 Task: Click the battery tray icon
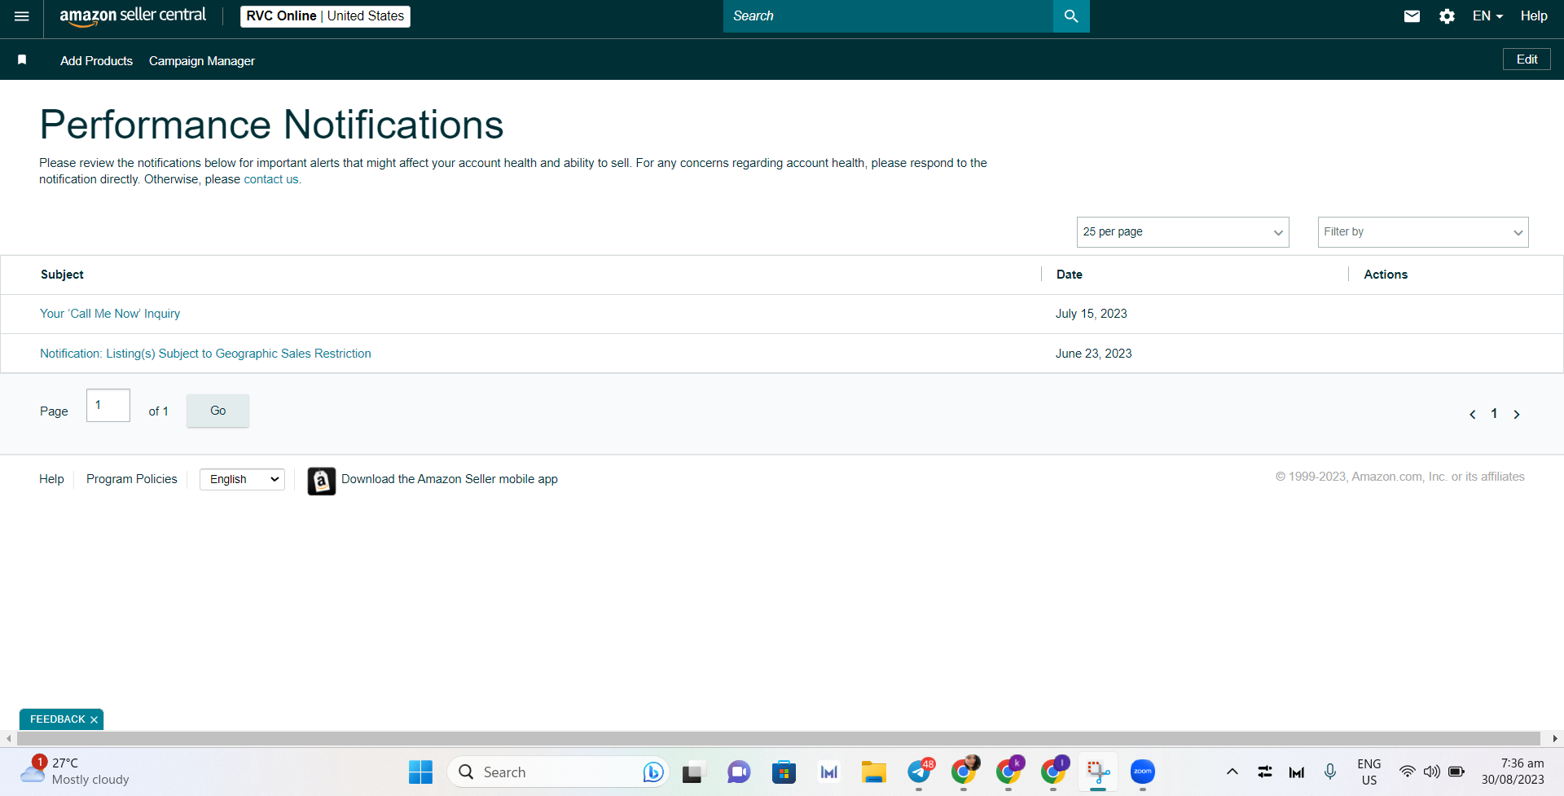(1456, 772)
